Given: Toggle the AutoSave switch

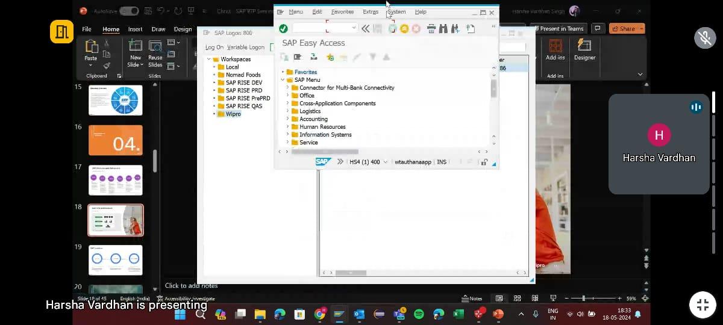Looking at the screenshot, I should click(x=129, y=11).
